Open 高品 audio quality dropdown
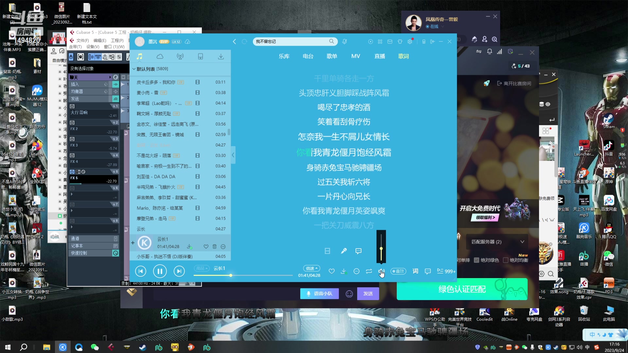The image size is (628, 353). pos(201,268)
